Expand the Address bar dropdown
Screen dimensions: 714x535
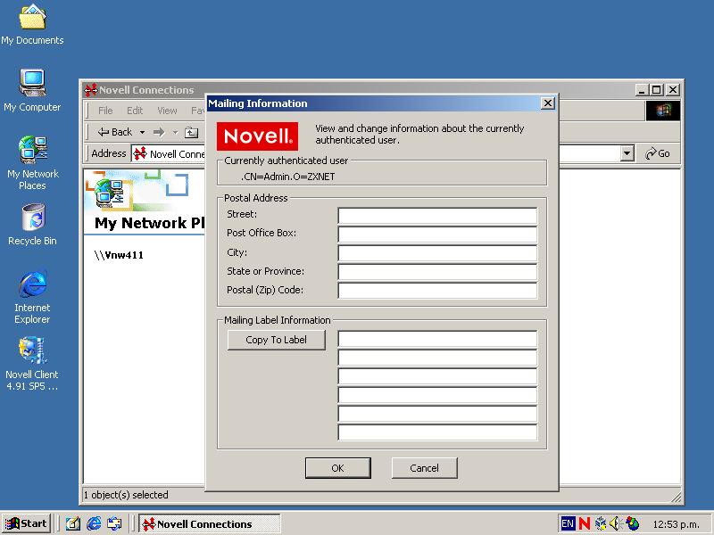tap(627, 153)
